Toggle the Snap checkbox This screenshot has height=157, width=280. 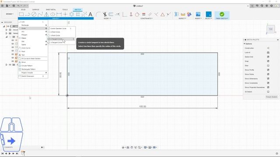[268, 61]
